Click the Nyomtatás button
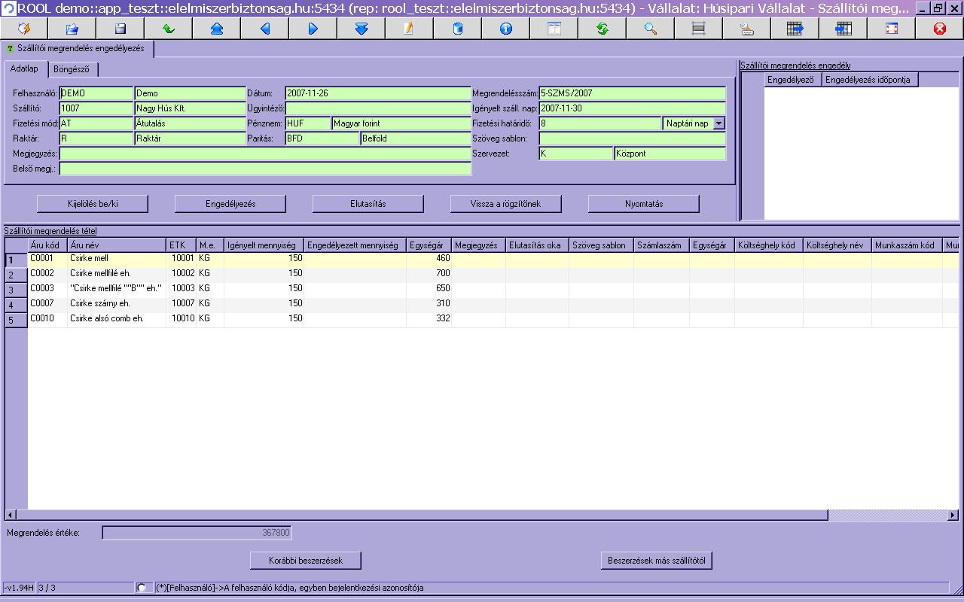Screen dimensions: 964x602 click(x=644, y=204)
